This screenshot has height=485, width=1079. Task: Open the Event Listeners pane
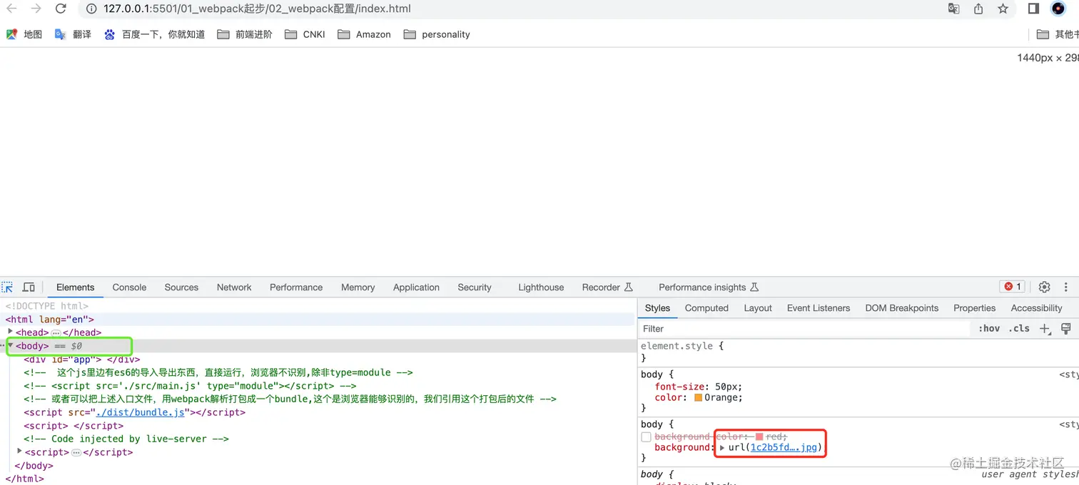tap(819, 308)
